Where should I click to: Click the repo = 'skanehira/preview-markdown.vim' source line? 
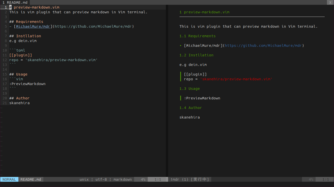[53, 60]
